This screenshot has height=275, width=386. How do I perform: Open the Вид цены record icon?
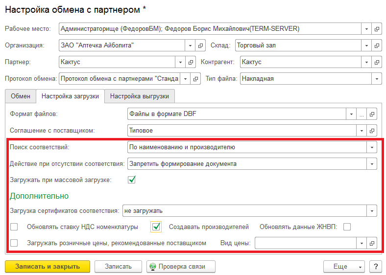coord(372,243)
